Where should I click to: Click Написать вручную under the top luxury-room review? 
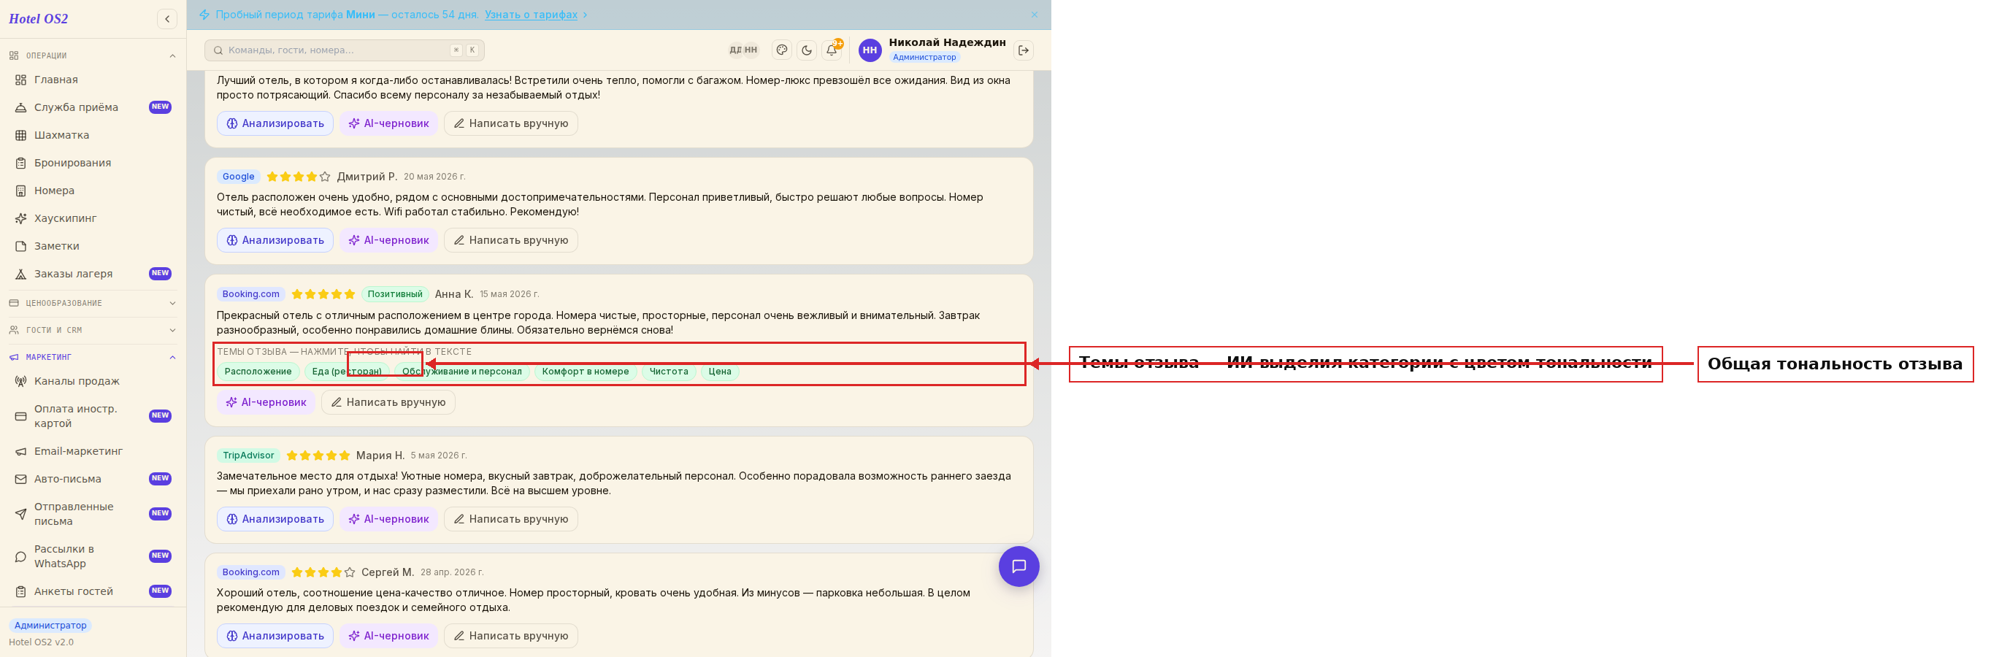[511, 123]
